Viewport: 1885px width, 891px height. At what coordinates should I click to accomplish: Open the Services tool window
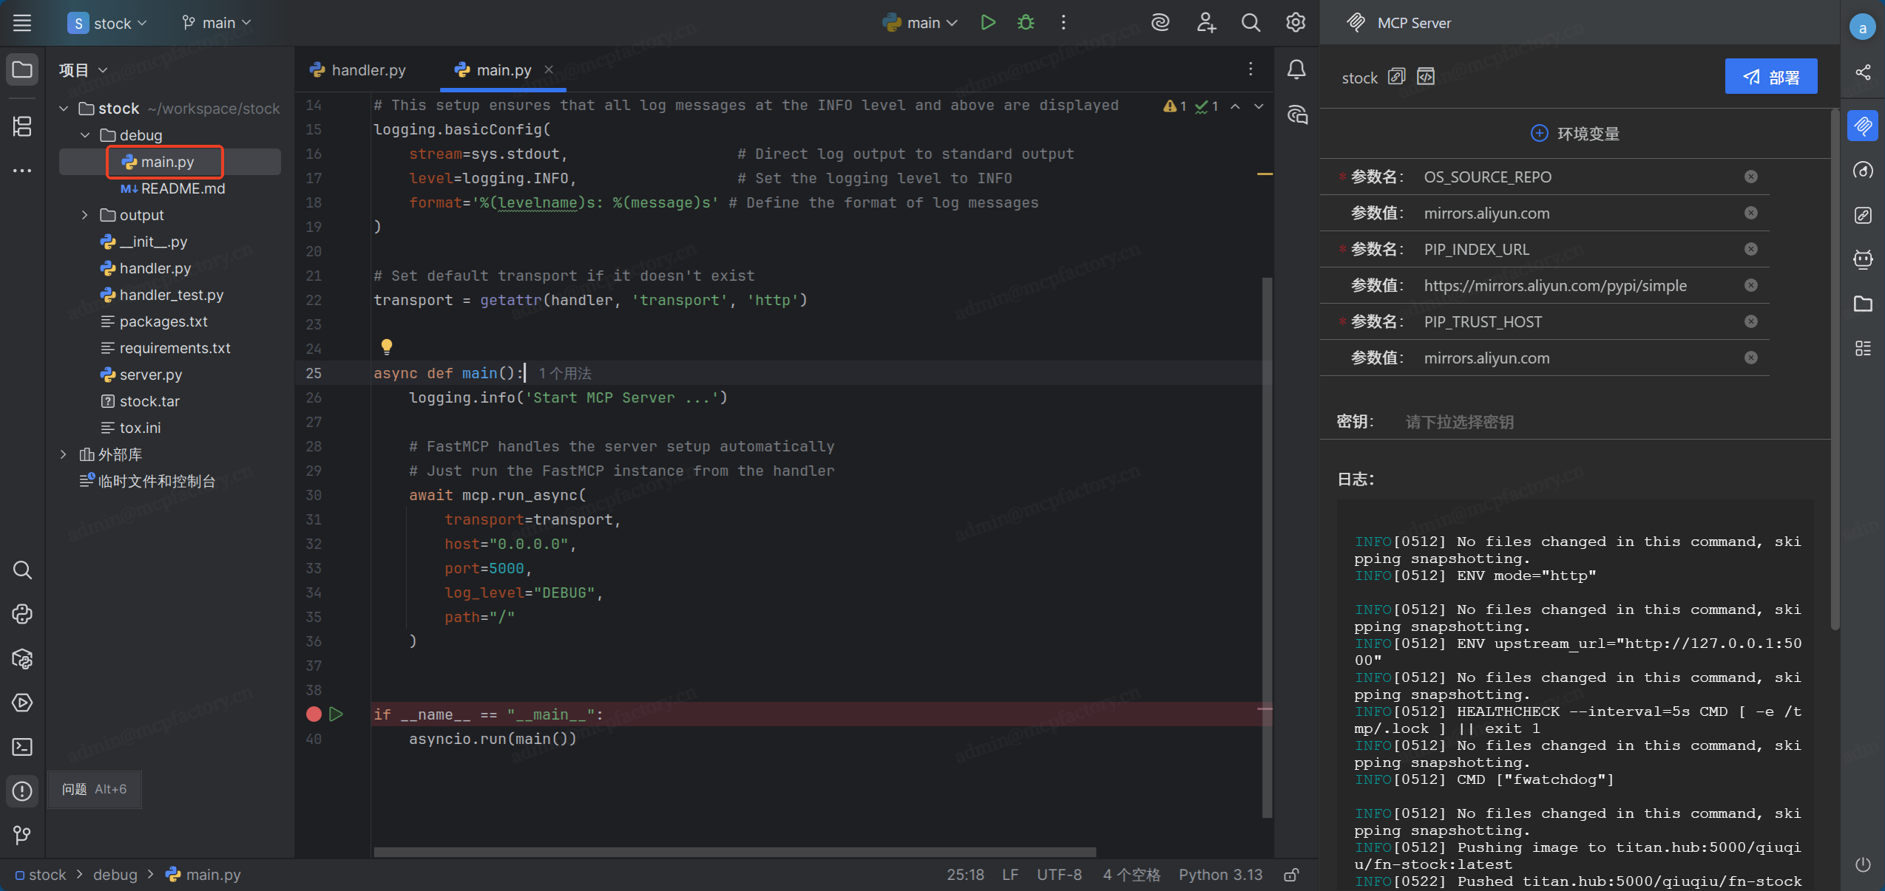(x=22, y=703)
